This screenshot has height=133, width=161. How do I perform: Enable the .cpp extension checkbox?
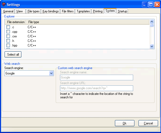(x=8, y=32)
